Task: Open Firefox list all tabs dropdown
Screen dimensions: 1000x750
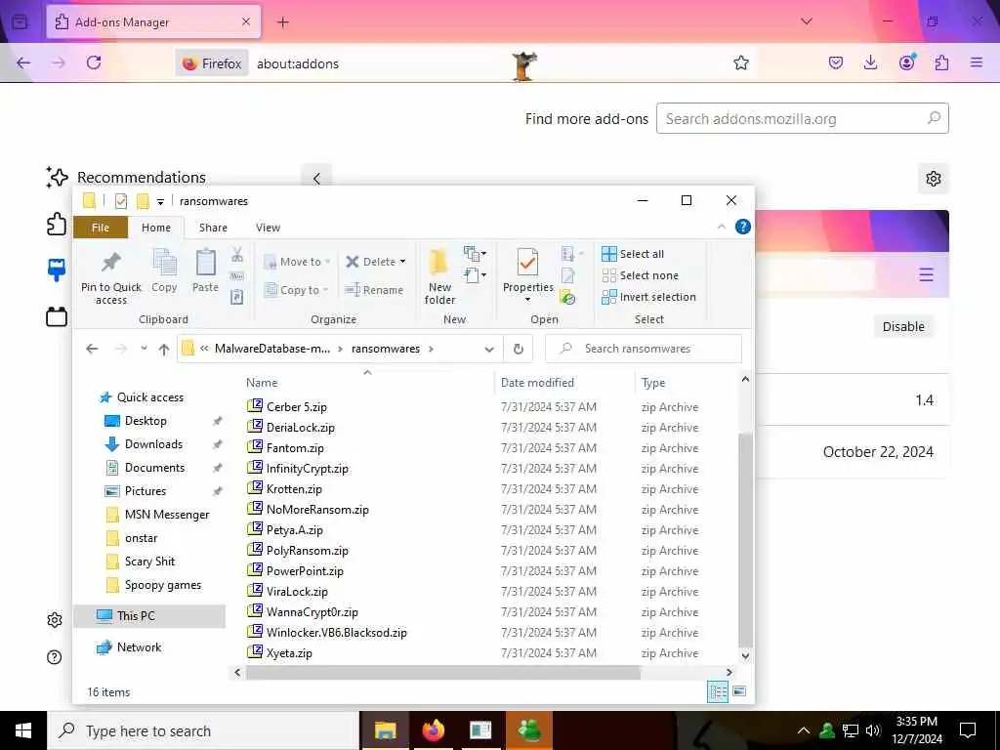Action: coord(806,21)
